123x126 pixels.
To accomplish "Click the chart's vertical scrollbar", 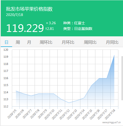I will (122, 78).
